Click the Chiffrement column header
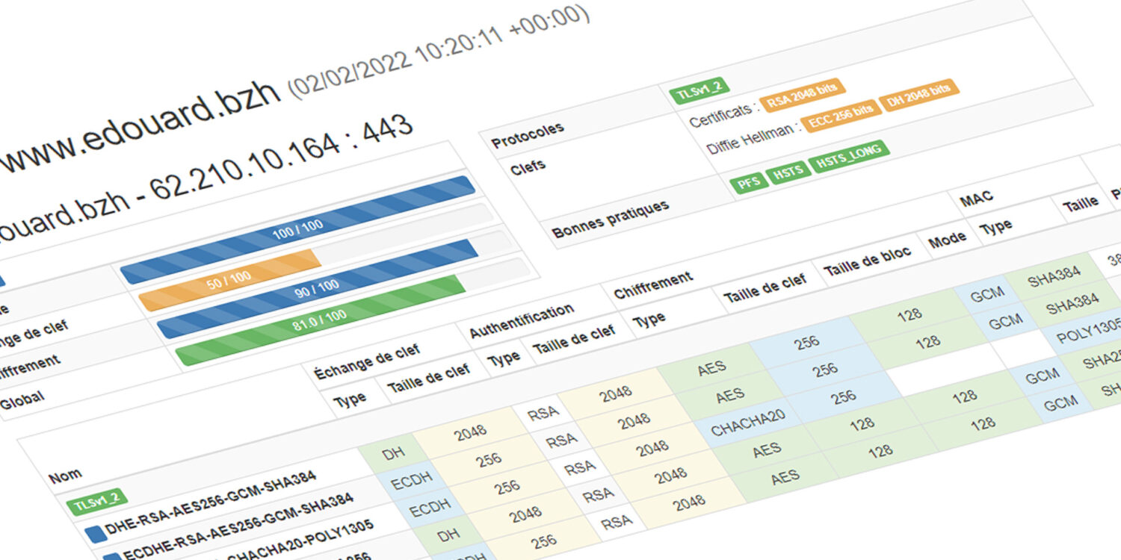This screenshot has height=560, width=1121. pyautogui.click(x=652, y=284)
